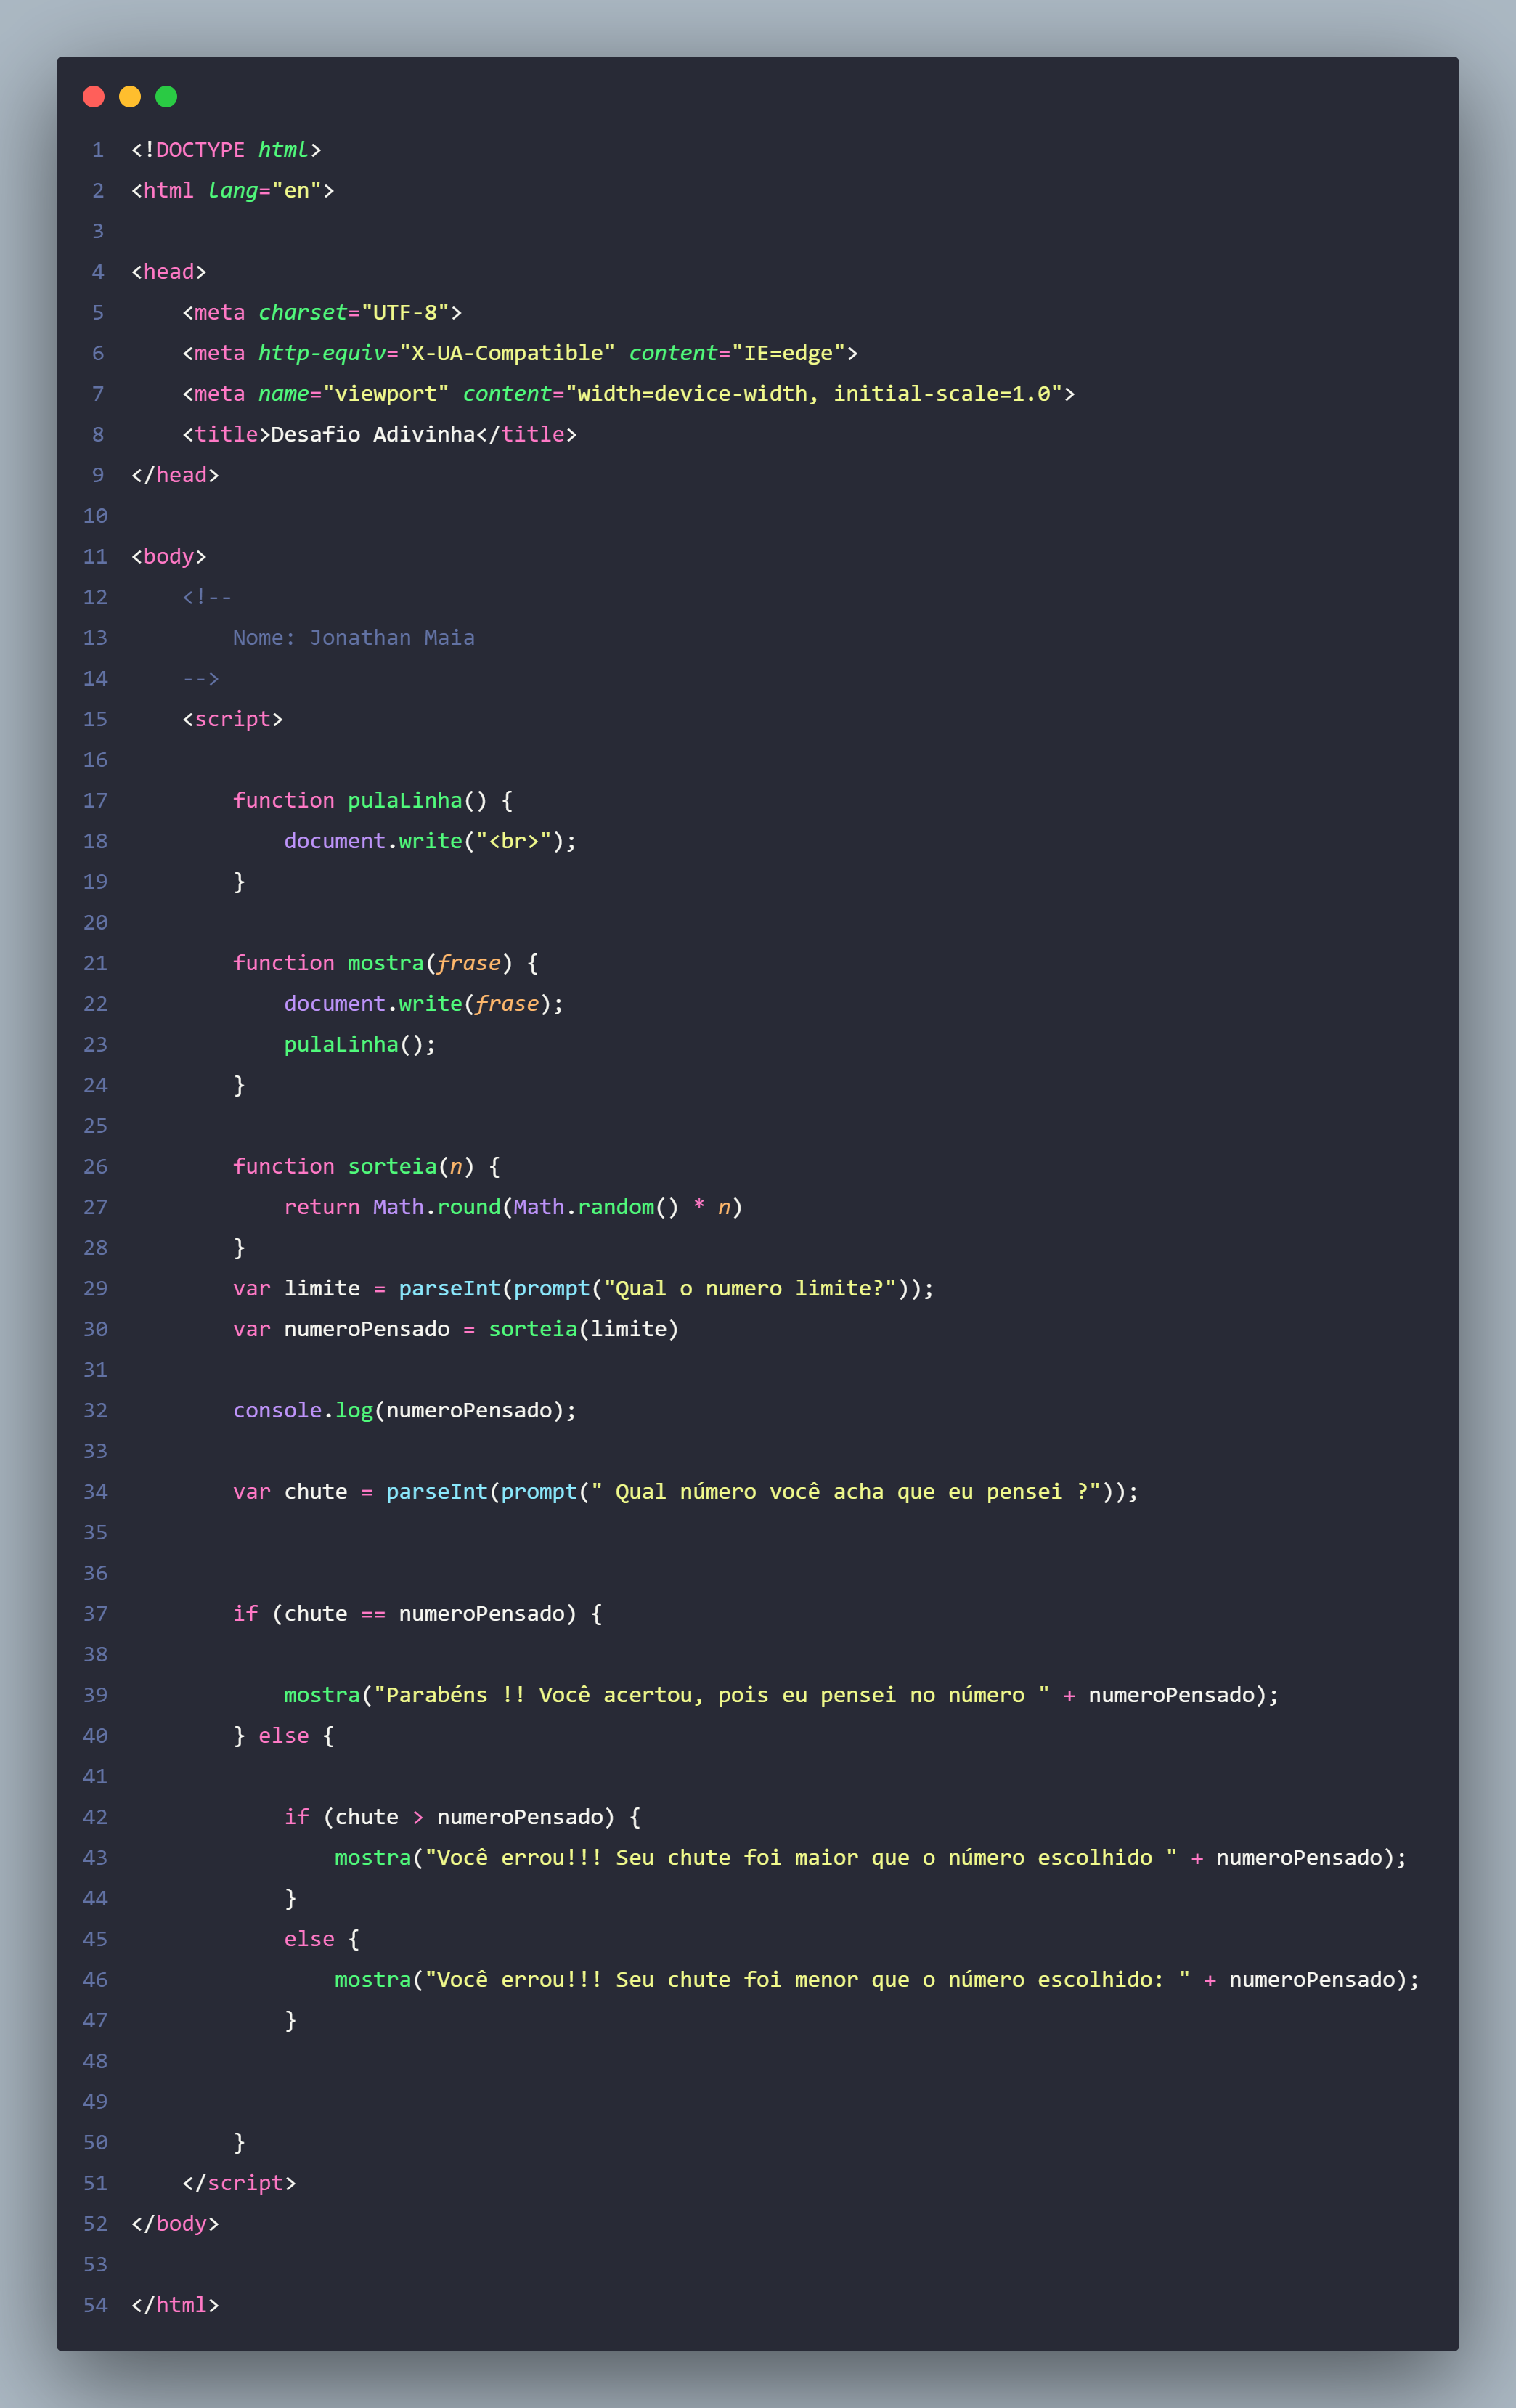Click line number 49 in the gutter

click(95, 2102)
